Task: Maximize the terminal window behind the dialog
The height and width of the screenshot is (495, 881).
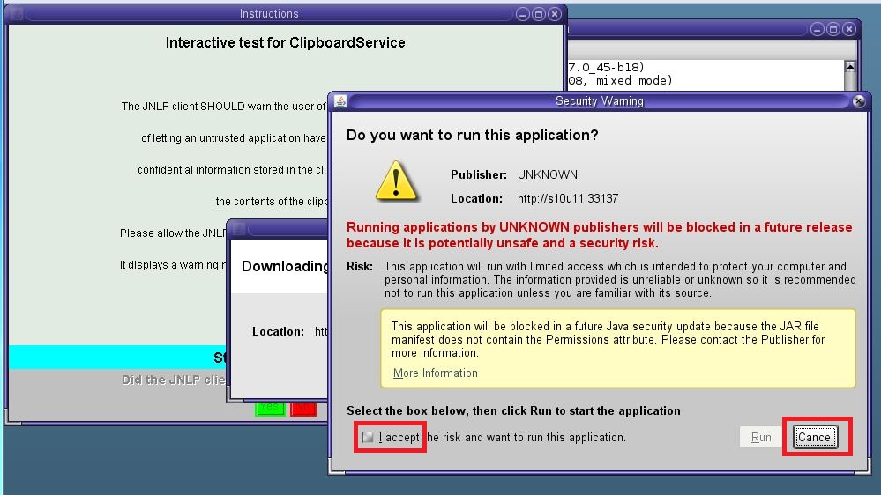Action: click(833, 29)
